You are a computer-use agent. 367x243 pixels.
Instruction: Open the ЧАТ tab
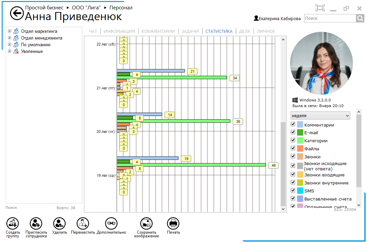tap(93, 31)
